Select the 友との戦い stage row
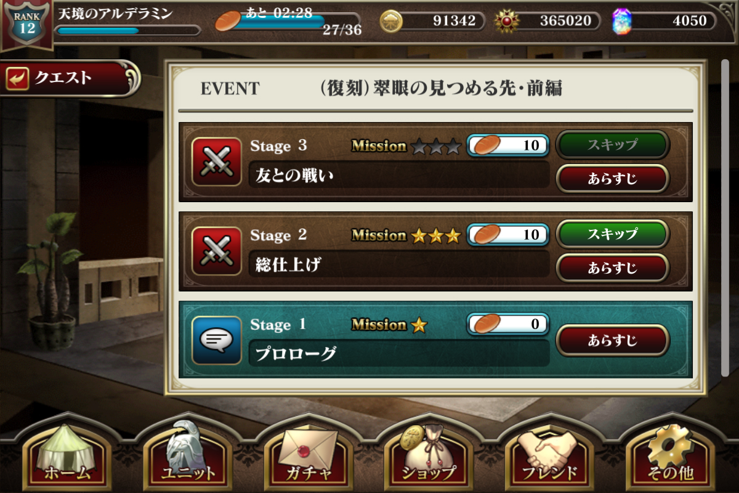 tap(435, 161)
